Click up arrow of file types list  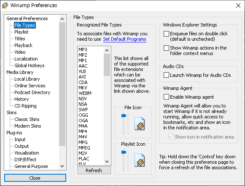click(x=107, y=50)
